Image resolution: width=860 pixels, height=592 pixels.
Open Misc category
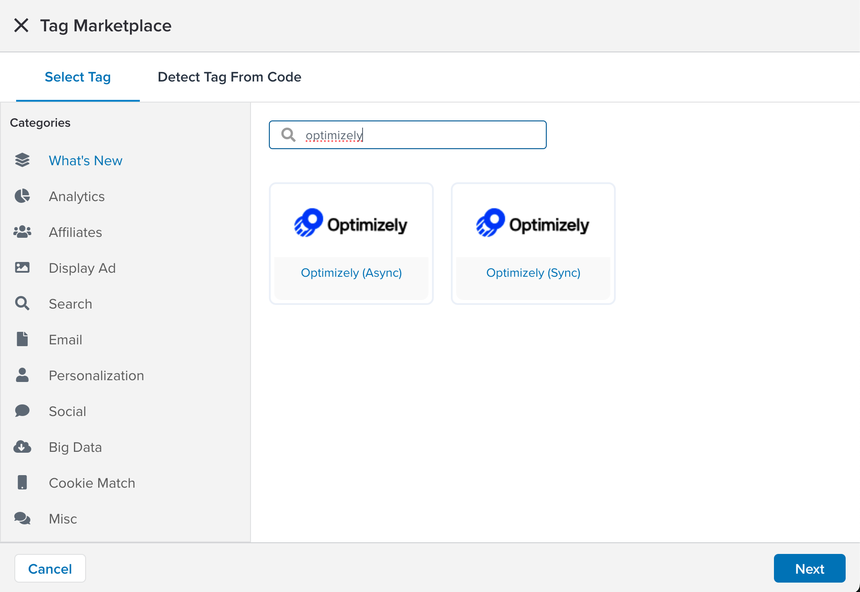point(63,519)
